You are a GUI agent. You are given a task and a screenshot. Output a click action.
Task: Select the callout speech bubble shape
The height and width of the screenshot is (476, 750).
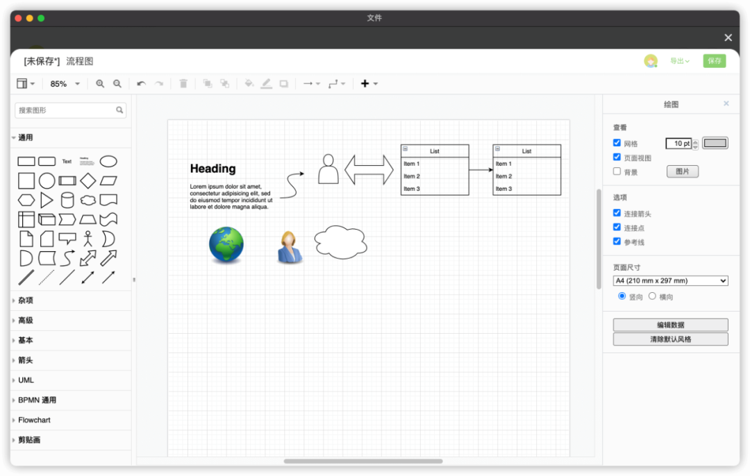pos(67,237)
